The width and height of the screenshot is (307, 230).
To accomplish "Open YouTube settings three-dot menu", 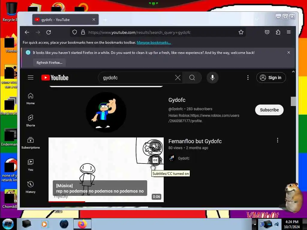I will click(x=248, y=78).
